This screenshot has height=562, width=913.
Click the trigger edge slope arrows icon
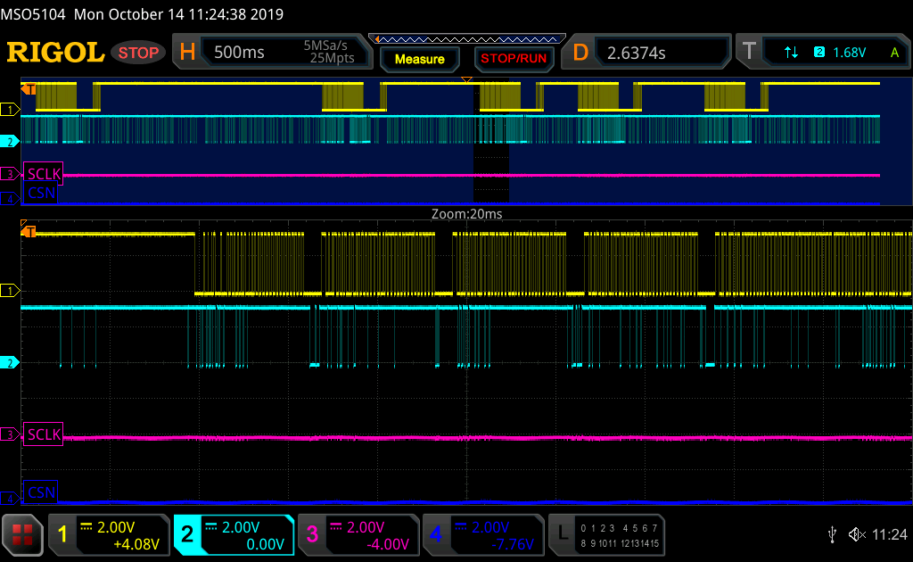(x=791, y=53)
